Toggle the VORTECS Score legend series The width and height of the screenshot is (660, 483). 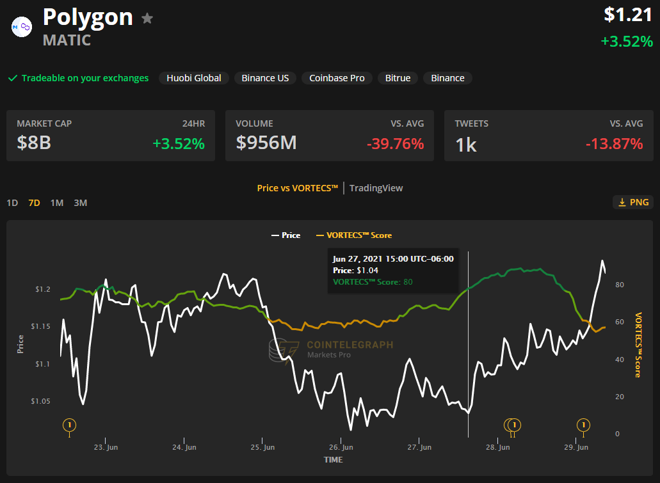tap(353, 235)
